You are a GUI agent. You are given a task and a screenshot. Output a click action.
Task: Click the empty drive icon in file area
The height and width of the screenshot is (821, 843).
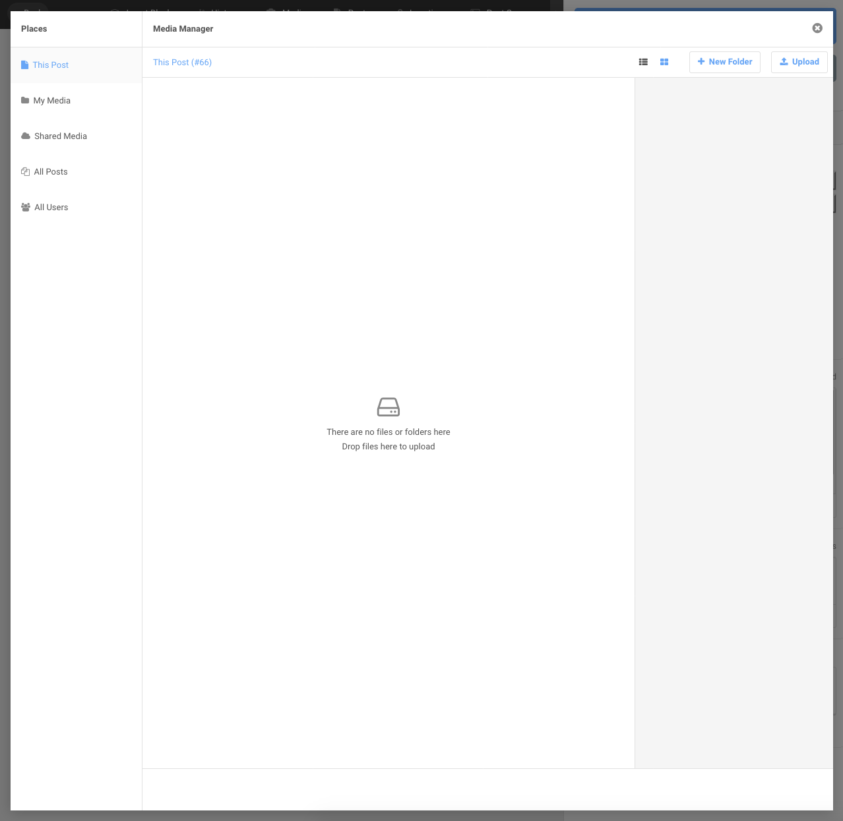(x=389, y=407)
